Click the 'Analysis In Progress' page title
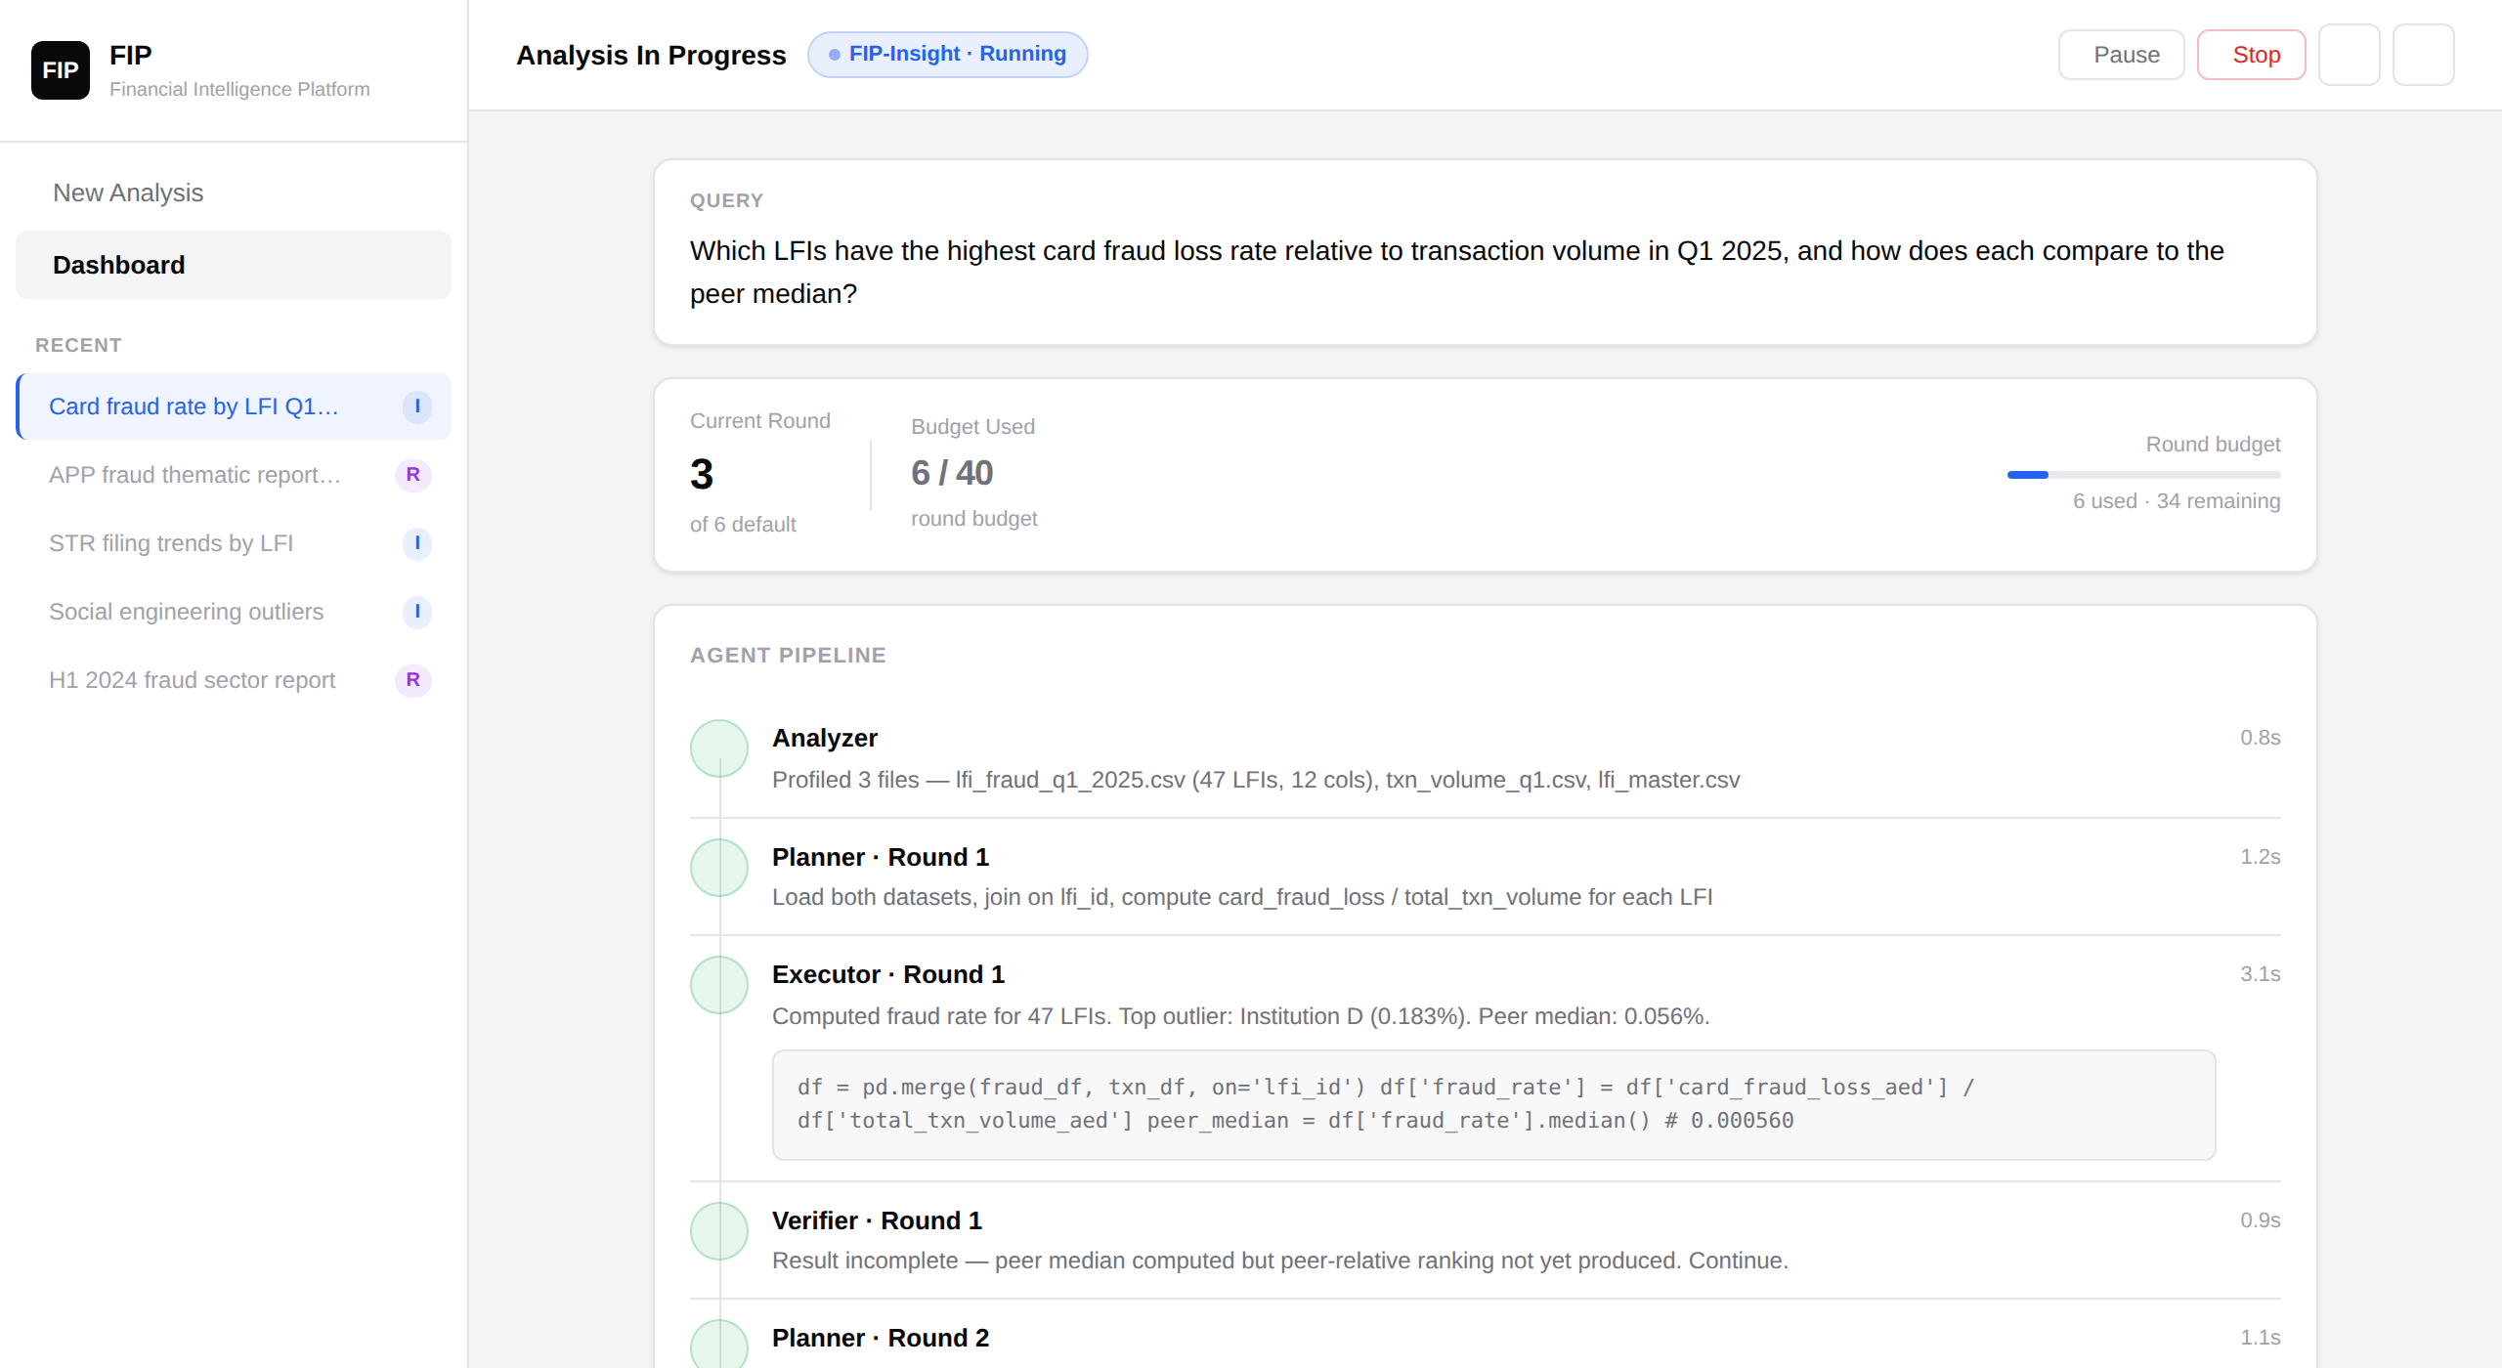 click(651, 55)
